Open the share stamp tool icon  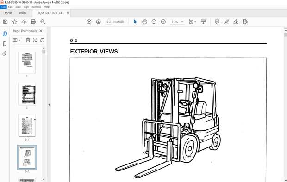(245, 22)
